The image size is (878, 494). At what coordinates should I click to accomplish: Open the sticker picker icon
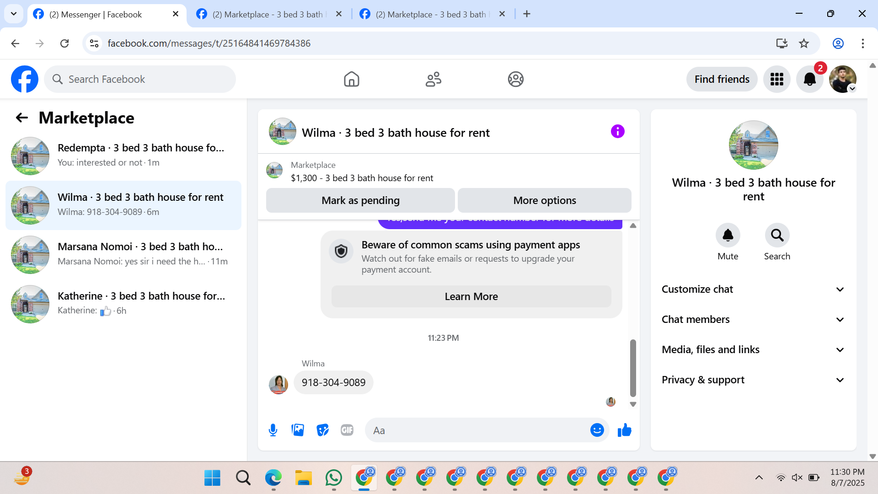pyautogui.click(x=322, y=430)
